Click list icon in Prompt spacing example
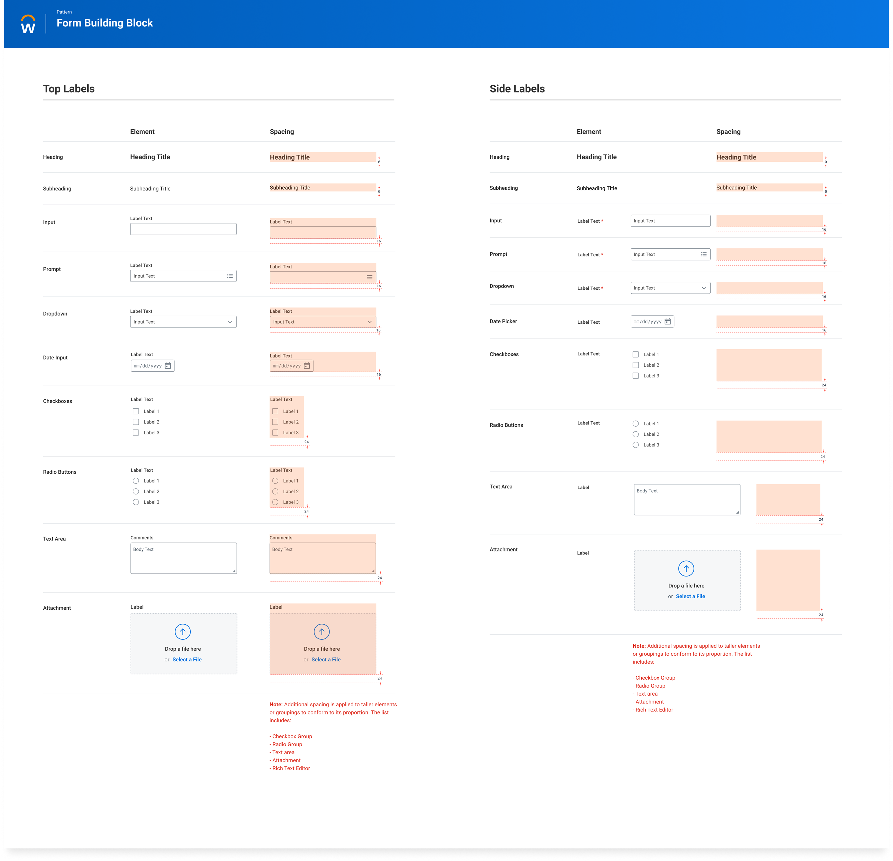Screen dimensions: 893x861 click(369, 277)
